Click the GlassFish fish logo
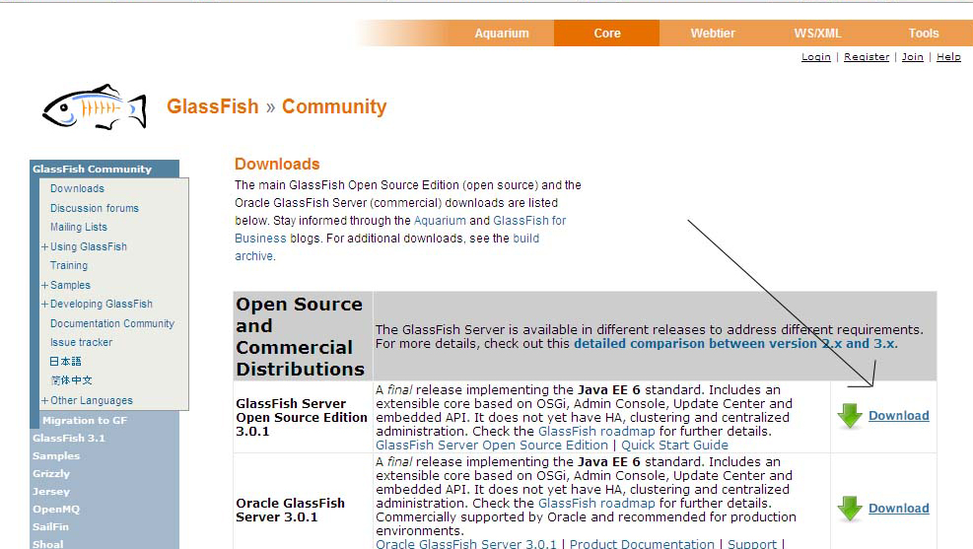 [x=95, y=106]
